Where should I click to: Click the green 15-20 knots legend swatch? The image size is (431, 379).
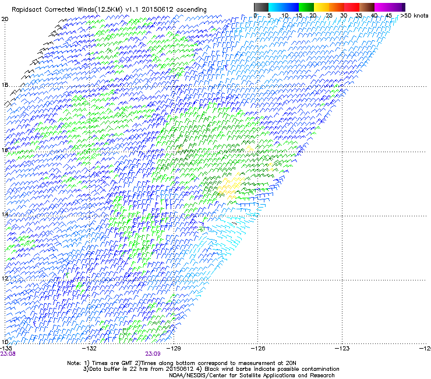[x=306, y=7]
